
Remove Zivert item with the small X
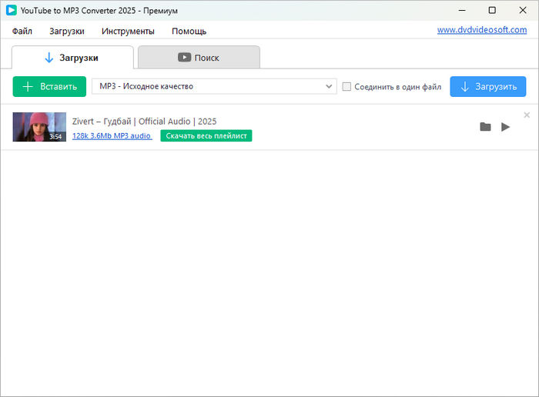point(527,115)
